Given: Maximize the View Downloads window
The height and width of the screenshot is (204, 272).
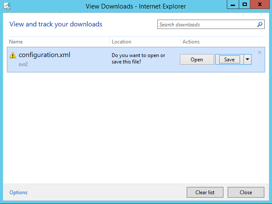Looking at the screenshot, I should pyautogui.click(x=245, y=4).
